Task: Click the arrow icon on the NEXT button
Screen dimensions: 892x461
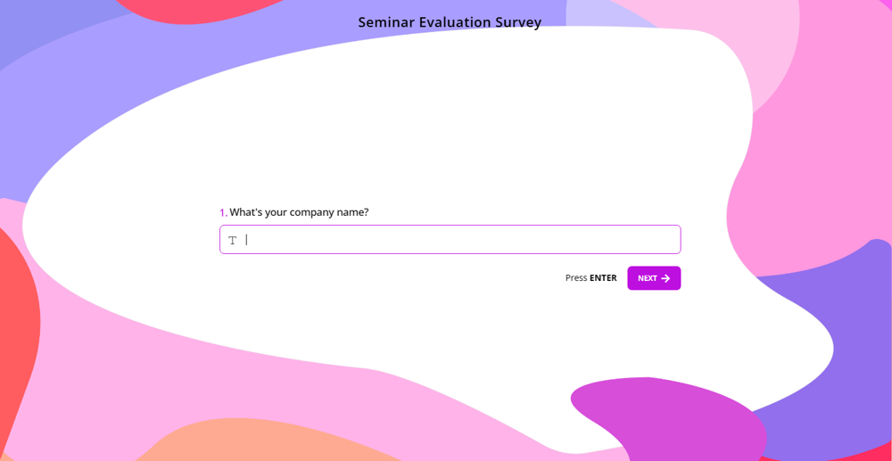Action: click(665, 278)
